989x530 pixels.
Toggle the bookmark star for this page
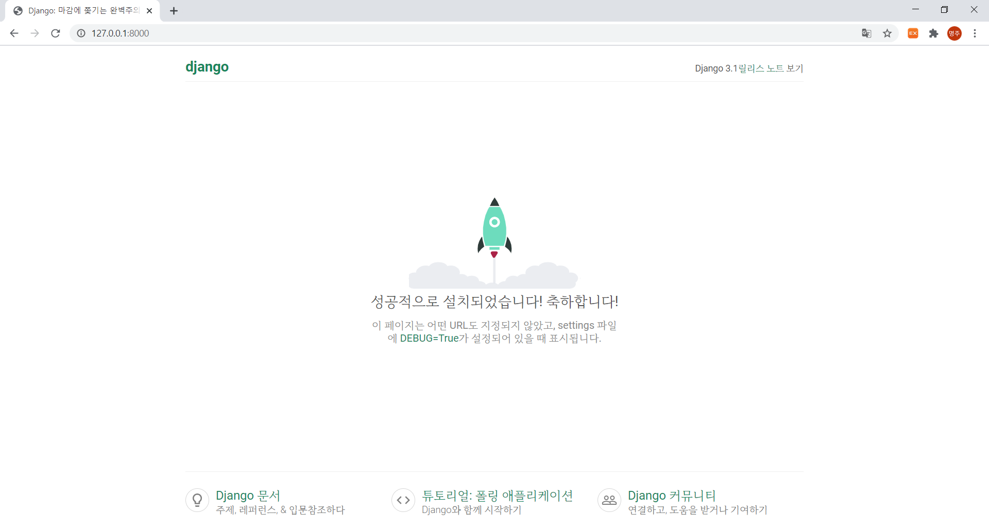point(888,33)
